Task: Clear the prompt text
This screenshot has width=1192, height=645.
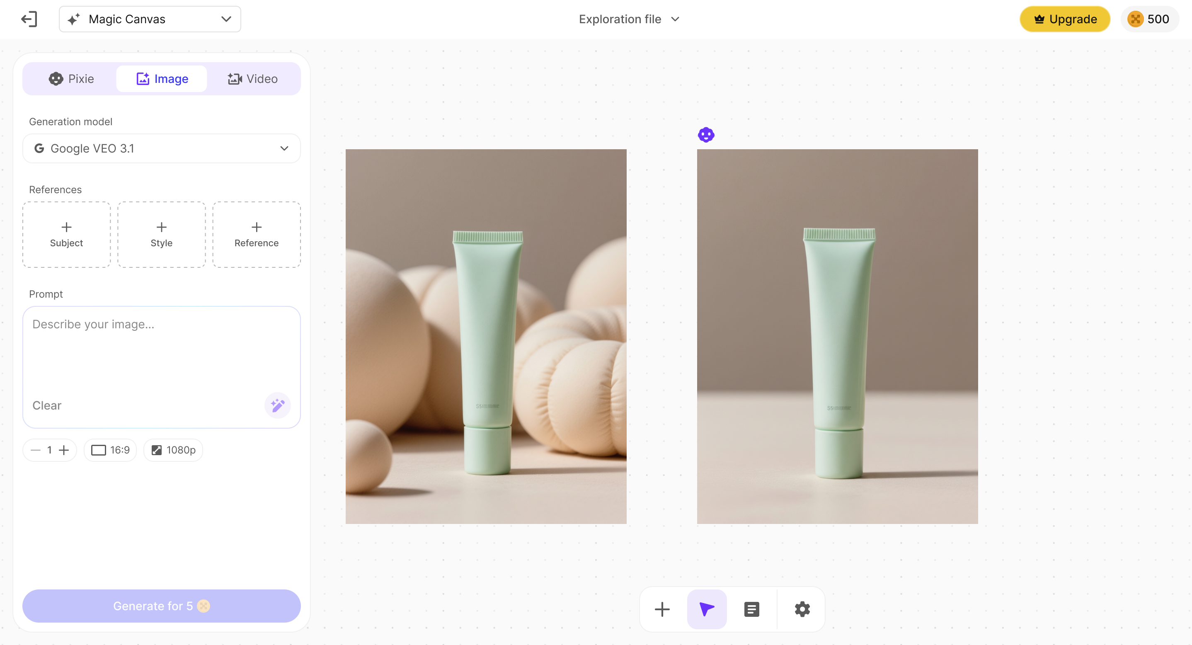Action: click(x=47, y=405)
